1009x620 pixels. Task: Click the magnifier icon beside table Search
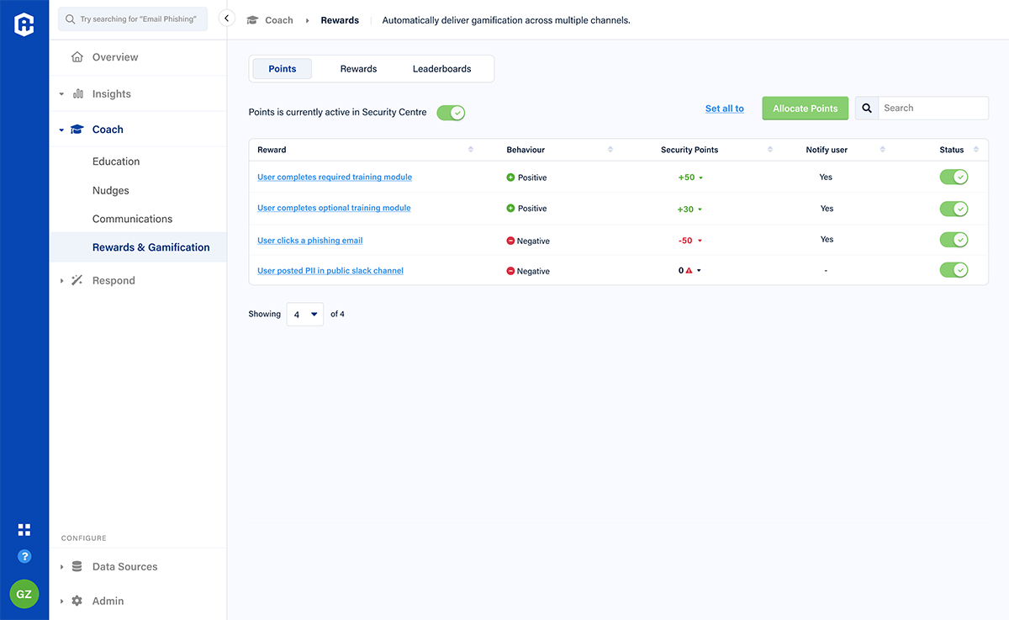click(x=867, y=109)
